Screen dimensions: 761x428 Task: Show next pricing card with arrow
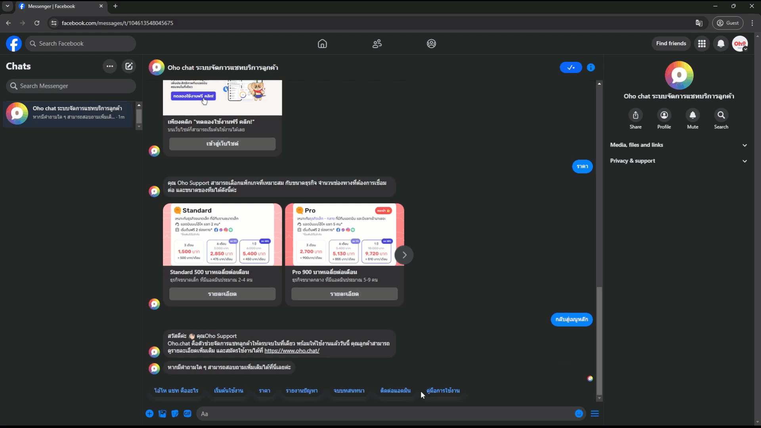[404, 255]
